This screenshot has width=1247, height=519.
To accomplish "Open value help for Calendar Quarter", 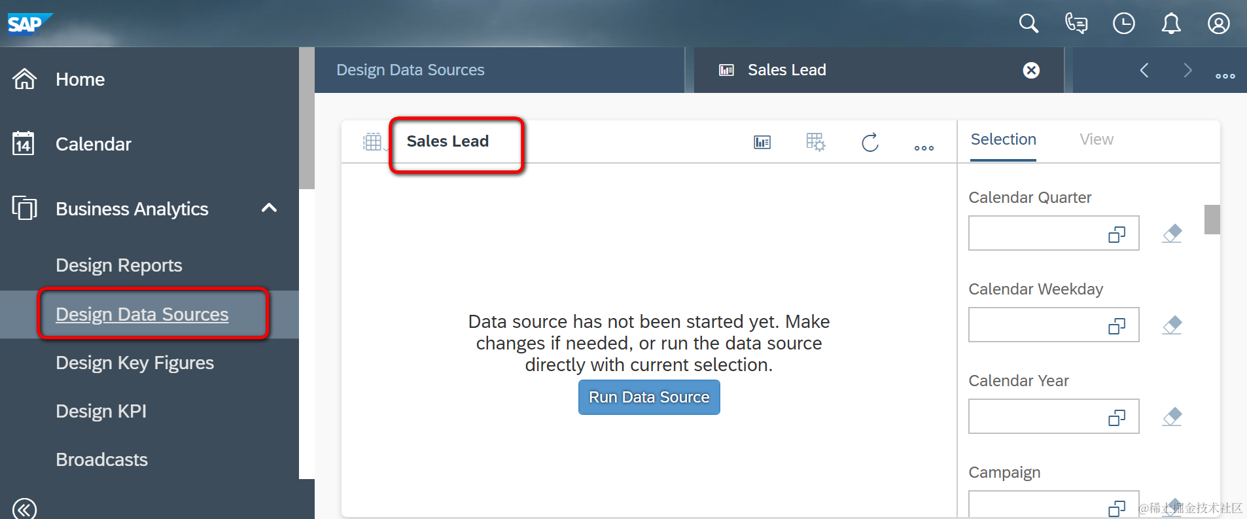I will click(1117, 234).
